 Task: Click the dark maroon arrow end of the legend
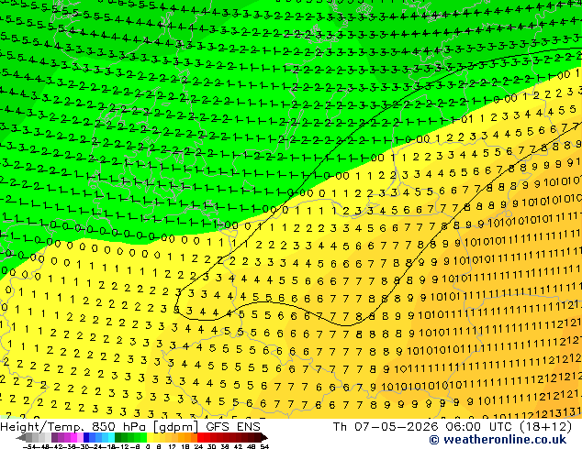tap(264, 438)
